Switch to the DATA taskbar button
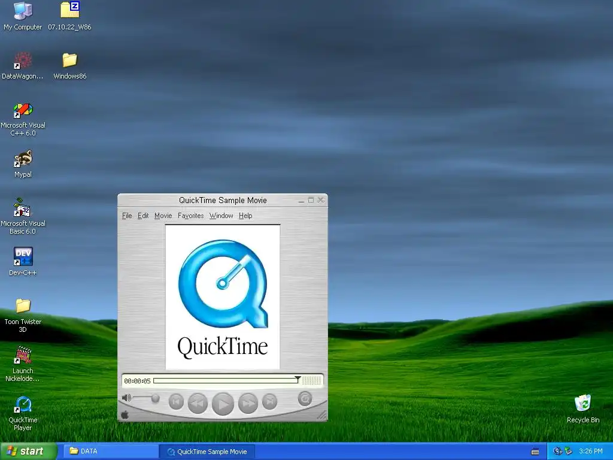 [x=110, y=452]
